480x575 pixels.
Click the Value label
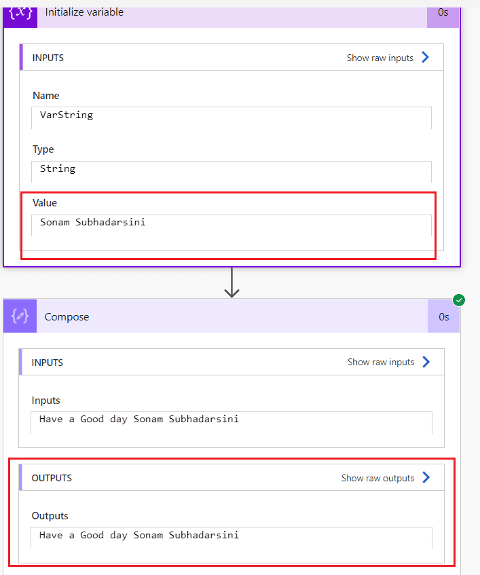[x=45, y=203]
